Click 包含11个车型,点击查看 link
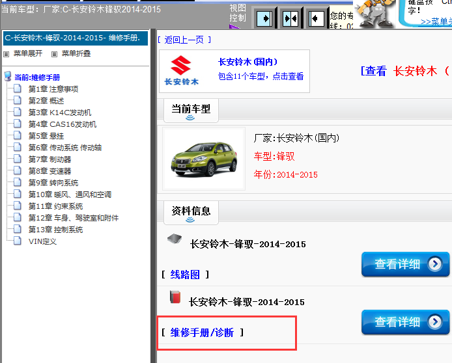This screenshot has height=363, width=452. click(261, 76)
